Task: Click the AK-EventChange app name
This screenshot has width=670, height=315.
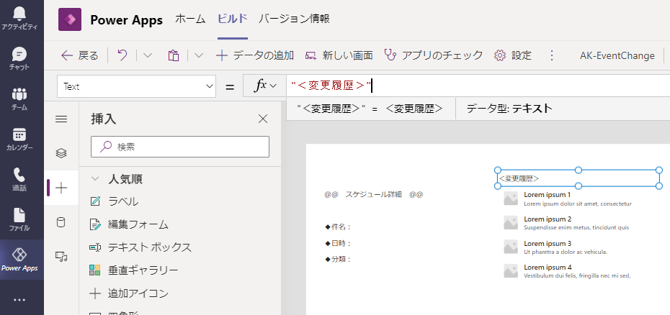Action: click(617, 55)
